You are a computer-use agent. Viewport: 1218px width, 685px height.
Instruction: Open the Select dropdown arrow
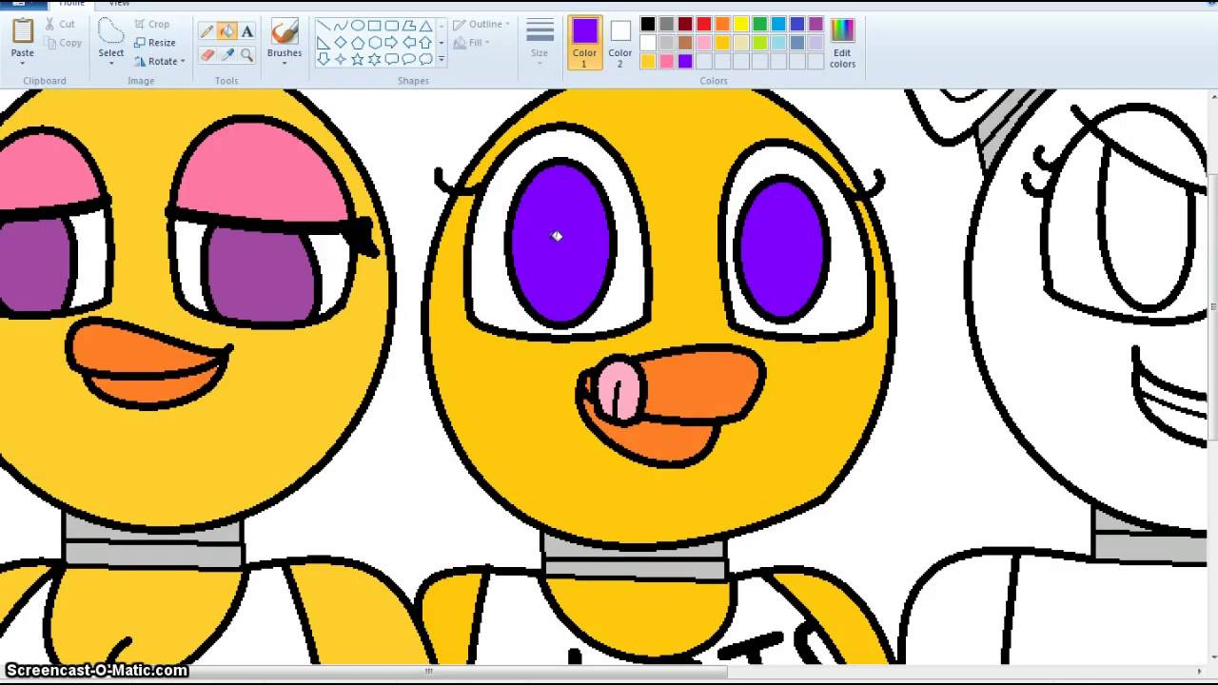[x=111, y=63]
